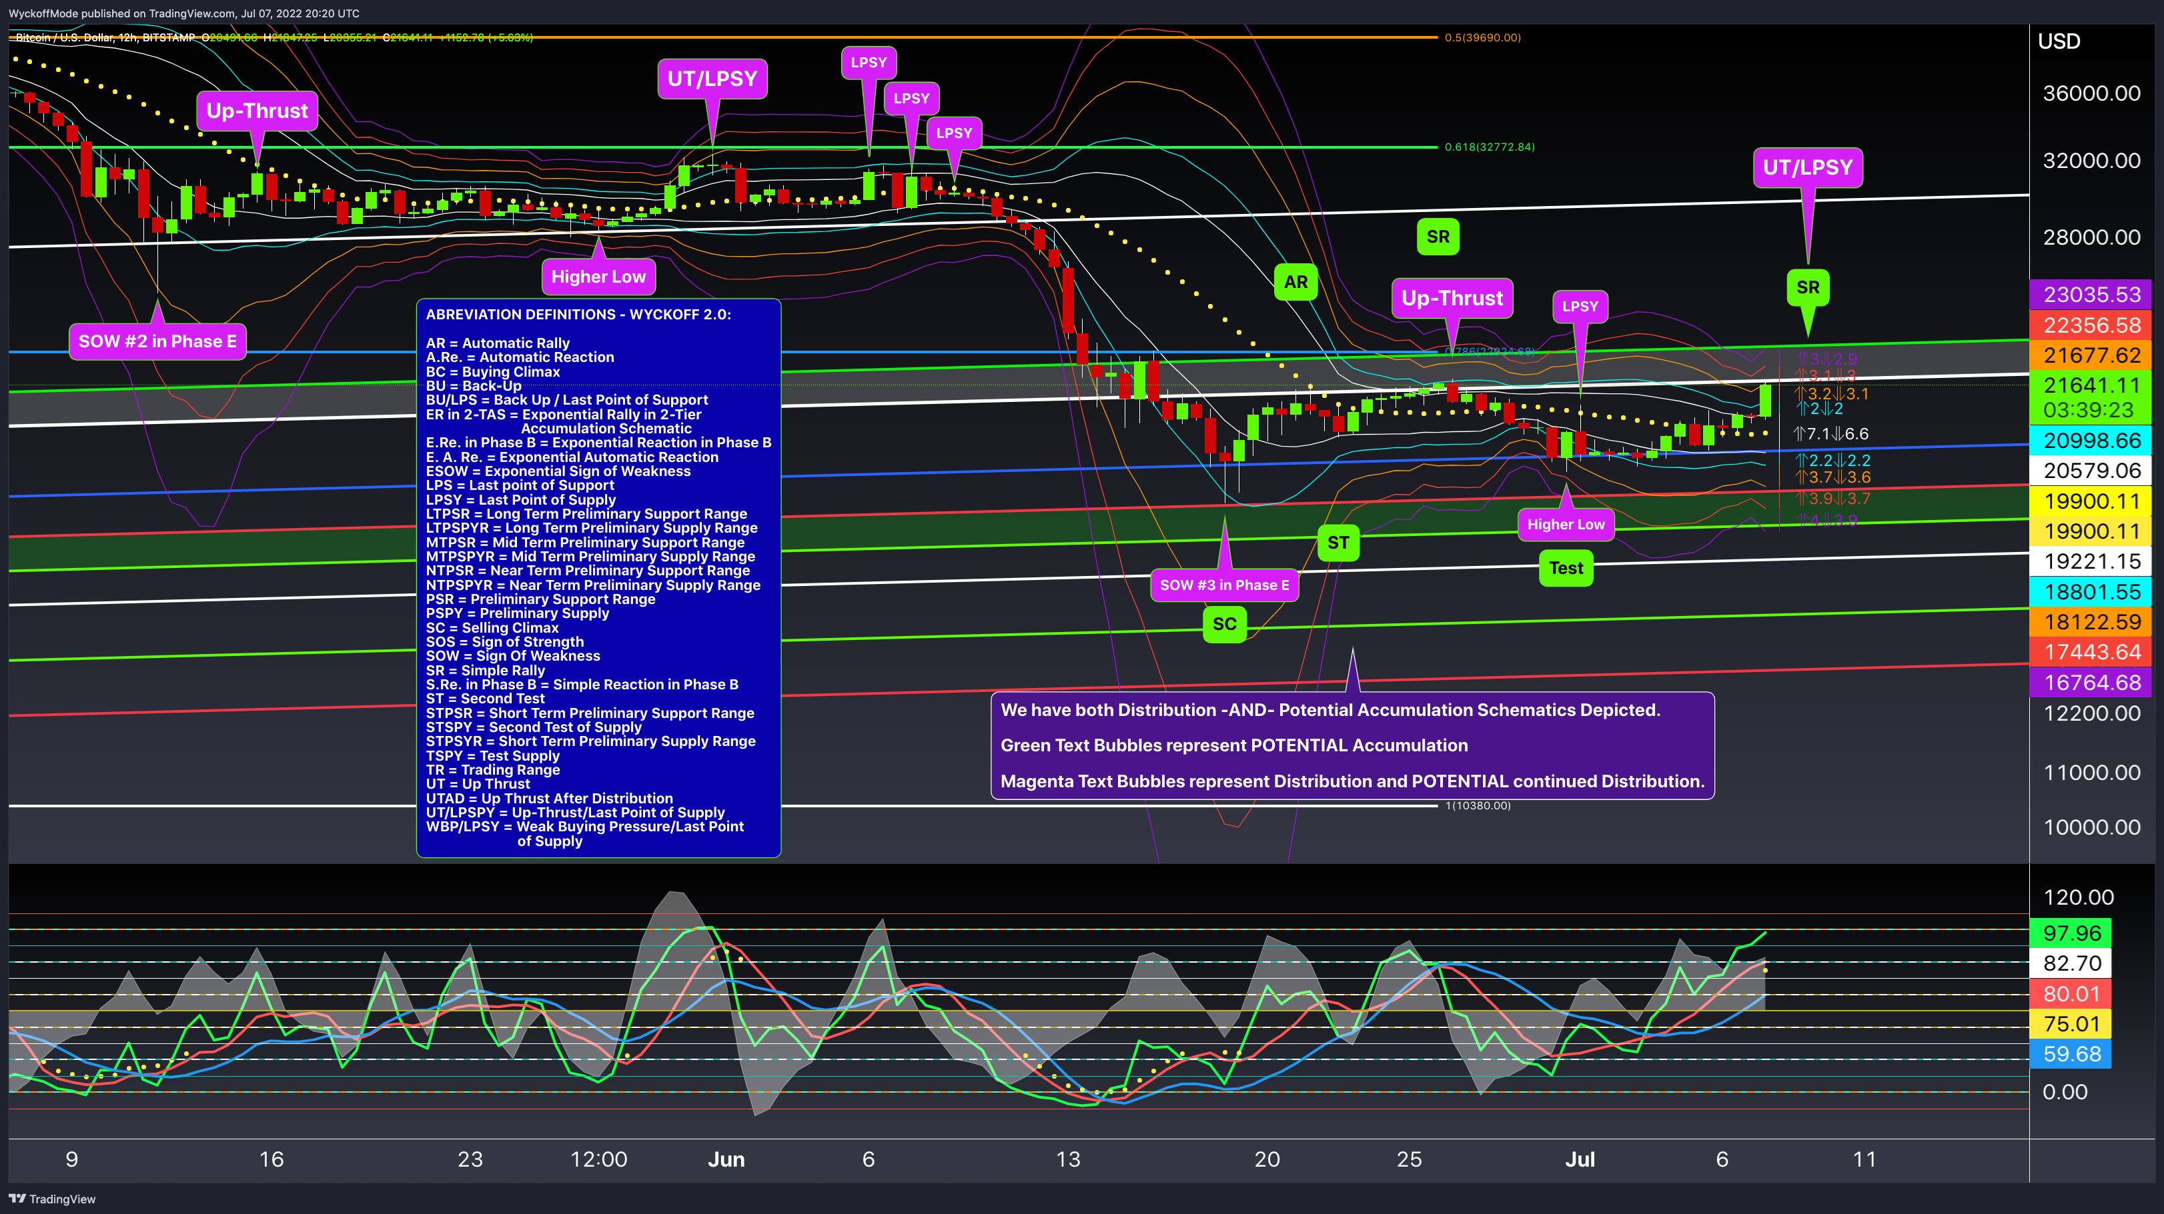
Task: Open the Abbreviation Definitions Wyckoff 2.0 text box
Action: click(598, 577)
